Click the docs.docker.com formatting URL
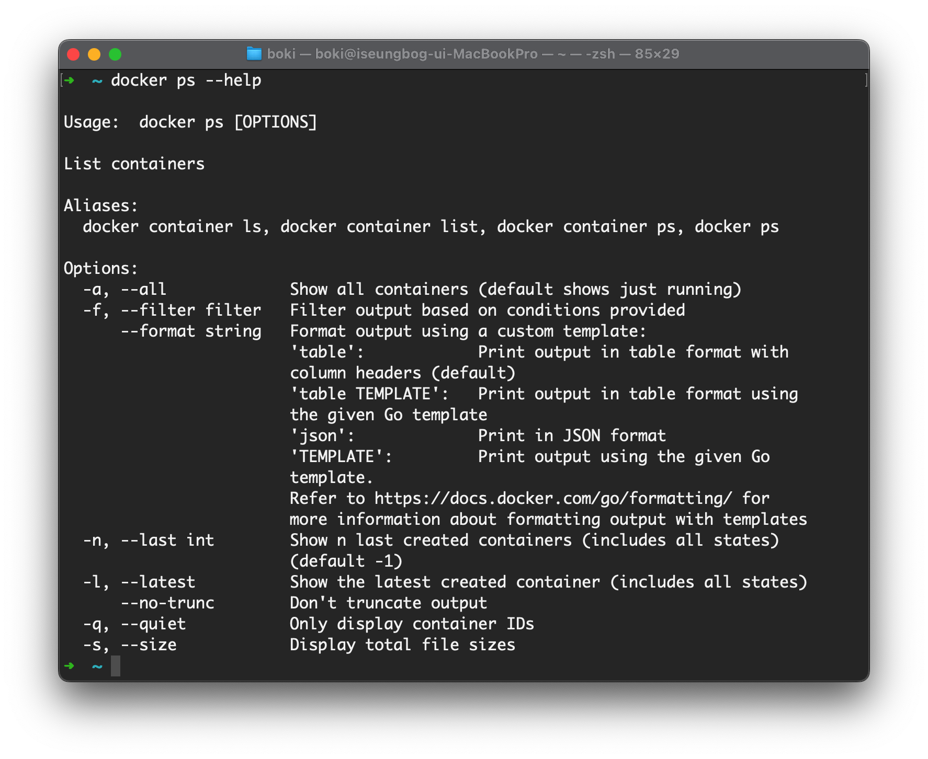The image size is (928, 759). 553,499
